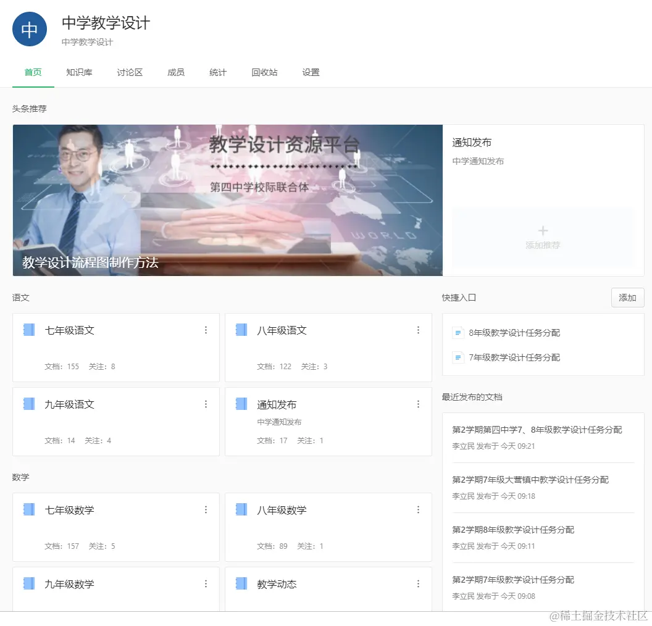Click the 添加 button next to 快捷入口

(627, 298)
